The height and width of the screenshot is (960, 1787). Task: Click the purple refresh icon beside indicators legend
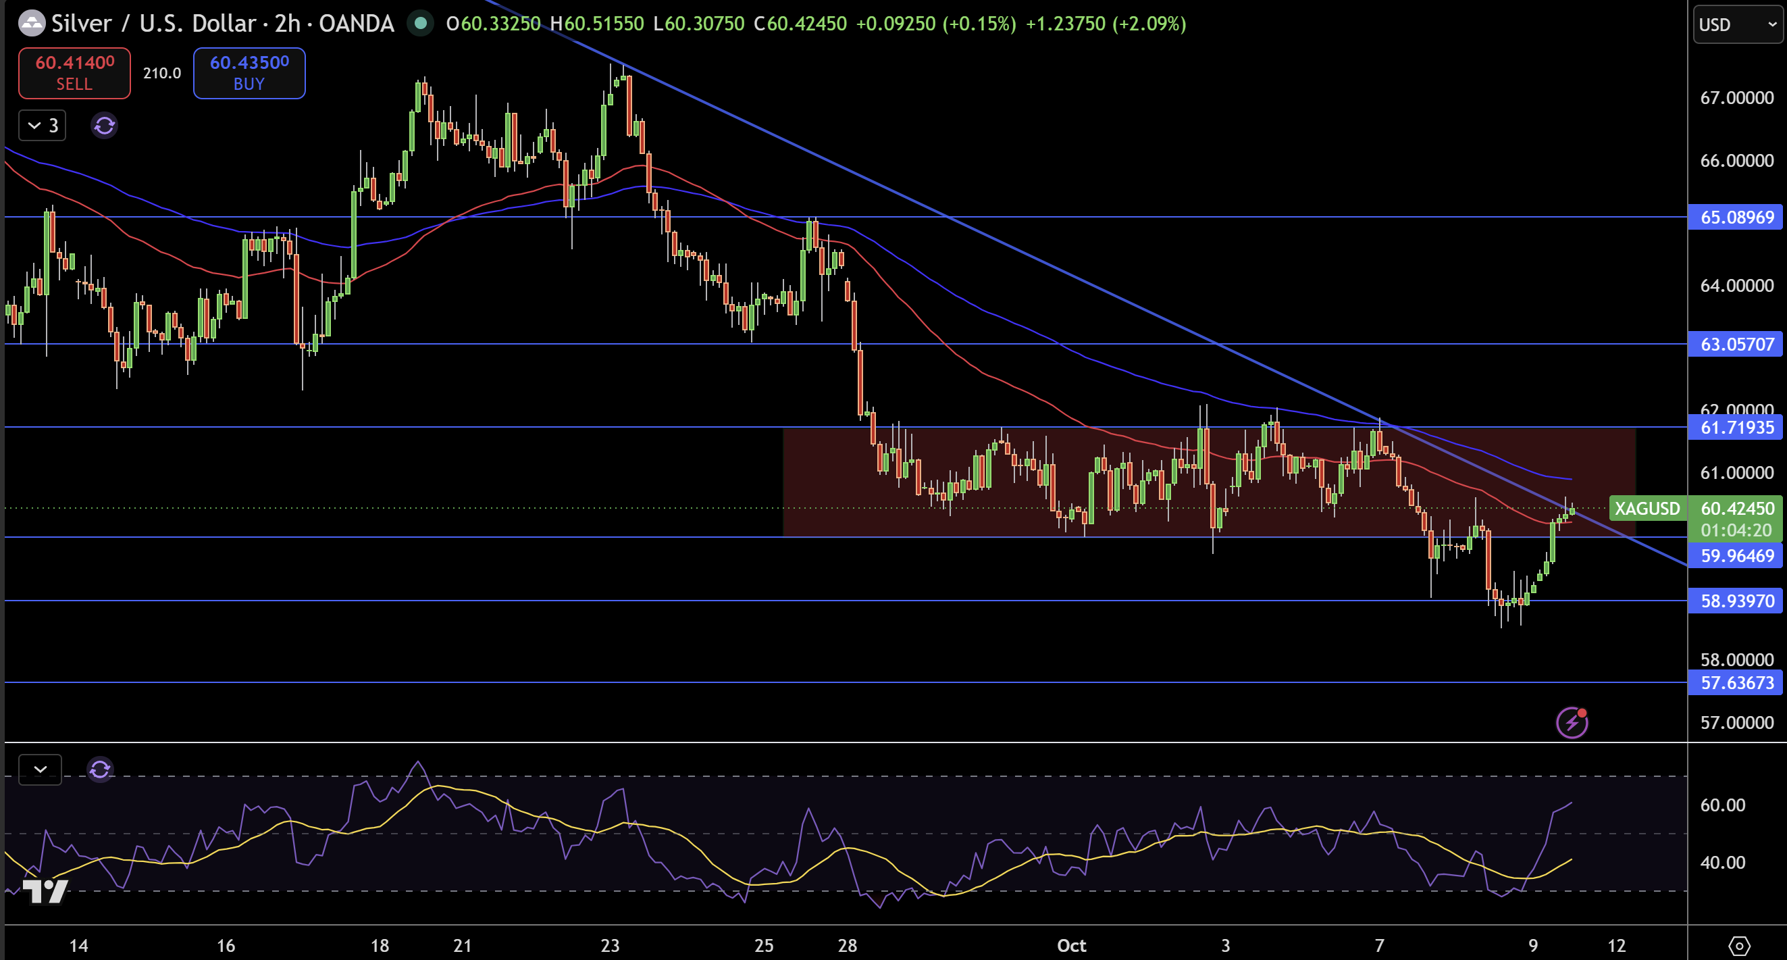(104, 126)
